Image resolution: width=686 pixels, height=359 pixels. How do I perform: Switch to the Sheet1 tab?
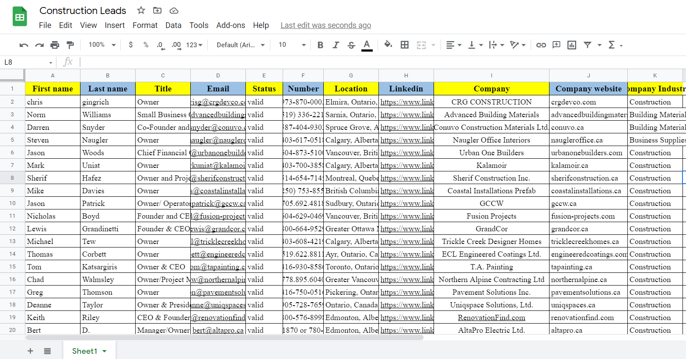point(84,351)
